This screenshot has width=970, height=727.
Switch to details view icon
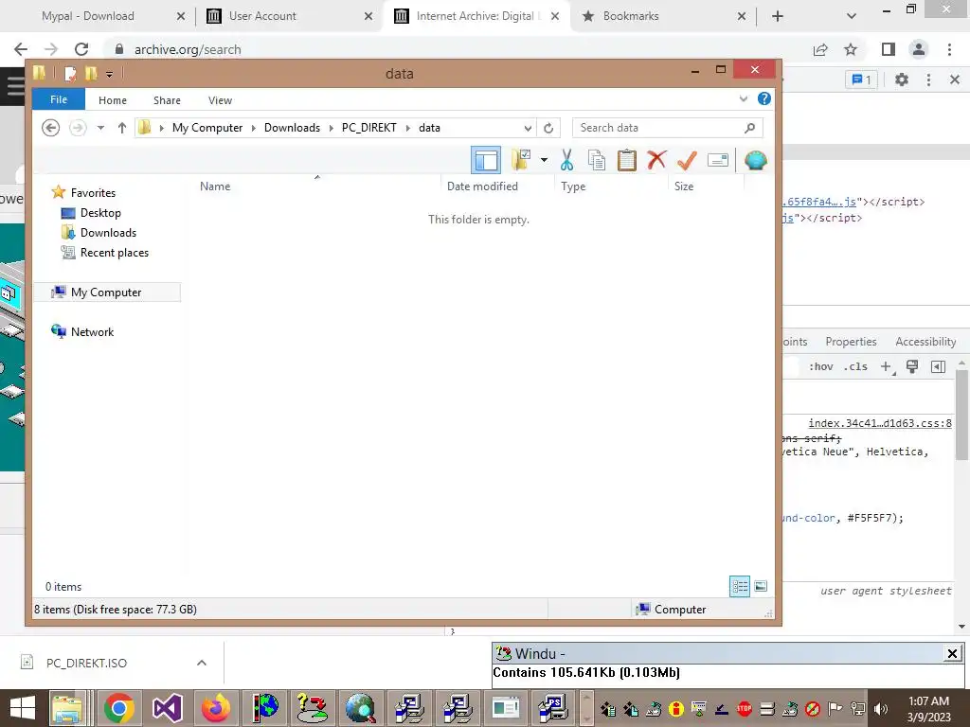point(740,586)
